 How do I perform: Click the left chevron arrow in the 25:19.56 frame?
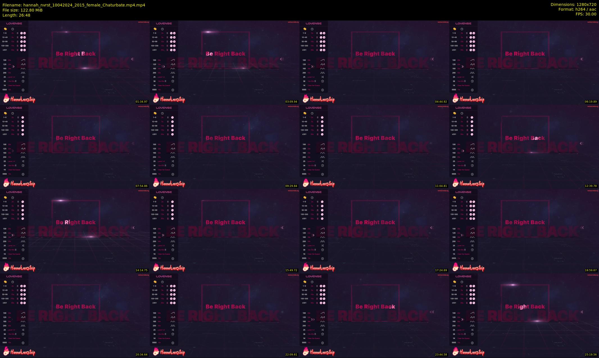tap(582, 312)
